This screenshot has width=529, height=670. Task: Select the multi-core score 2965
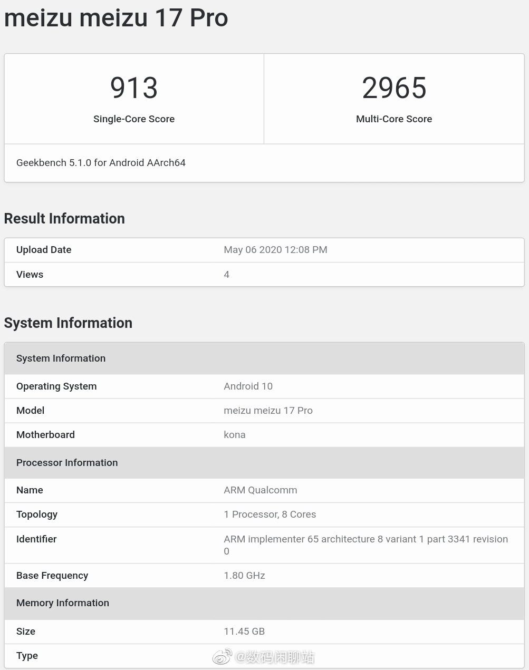(394, 88)
